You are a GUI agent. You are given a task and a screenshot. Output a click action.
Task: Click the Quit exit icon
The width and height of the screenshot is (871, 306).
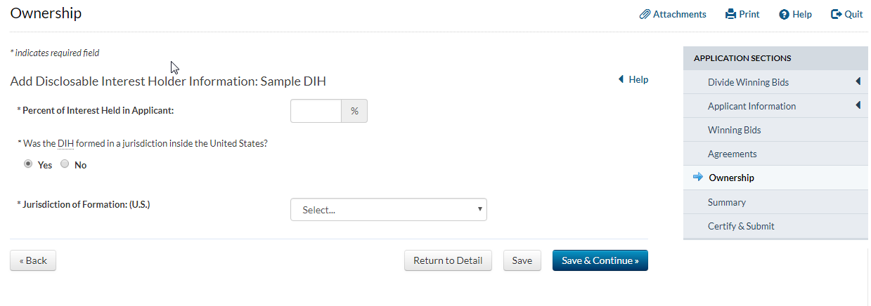(837, 14)
